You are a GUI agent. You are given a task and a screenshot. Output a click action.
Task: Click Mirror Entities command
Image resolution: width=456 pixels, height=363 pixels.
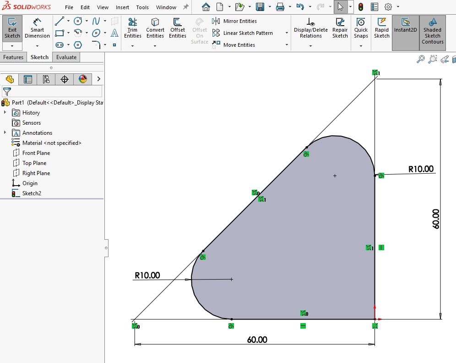pos(240,21)
